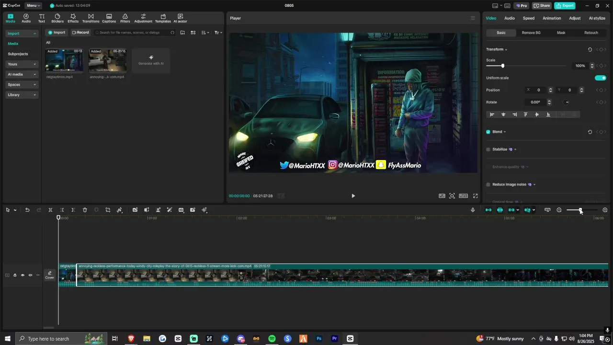
Task: Select the Remove BG sub-tab
Action: pyautogui.click(x=531, y=33)
